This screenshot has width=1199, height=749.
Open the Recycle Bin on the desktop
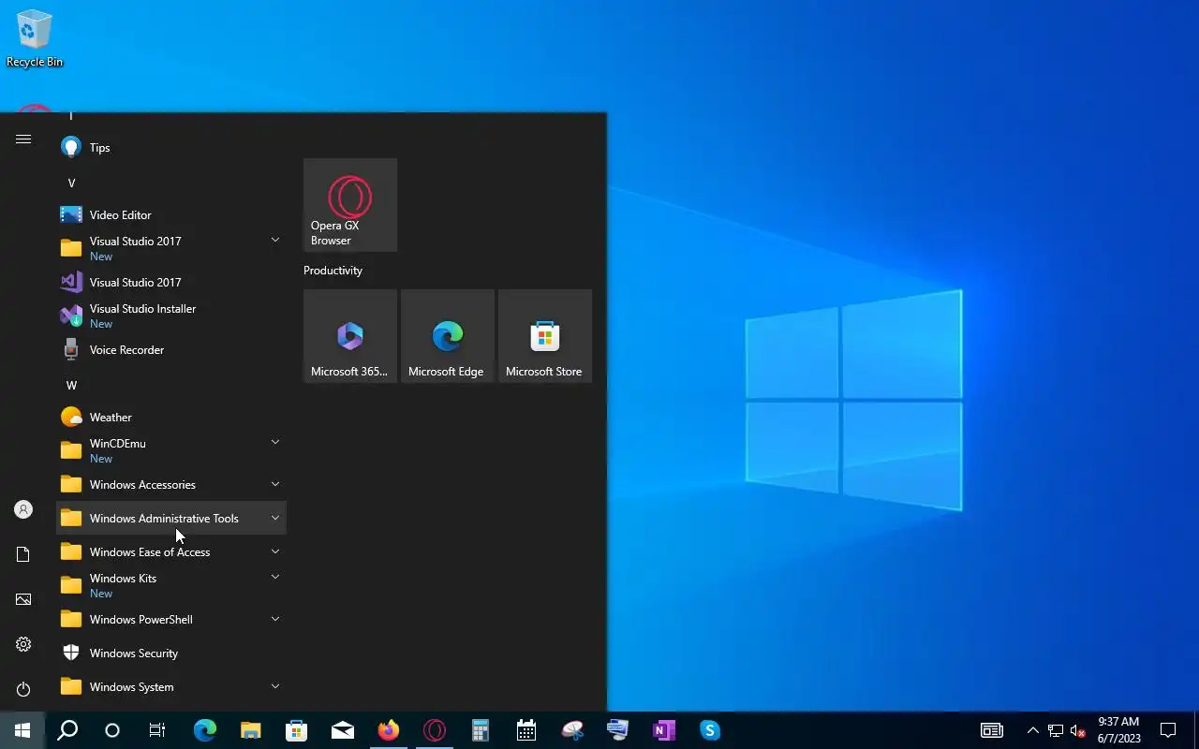(x=35, y=39)
